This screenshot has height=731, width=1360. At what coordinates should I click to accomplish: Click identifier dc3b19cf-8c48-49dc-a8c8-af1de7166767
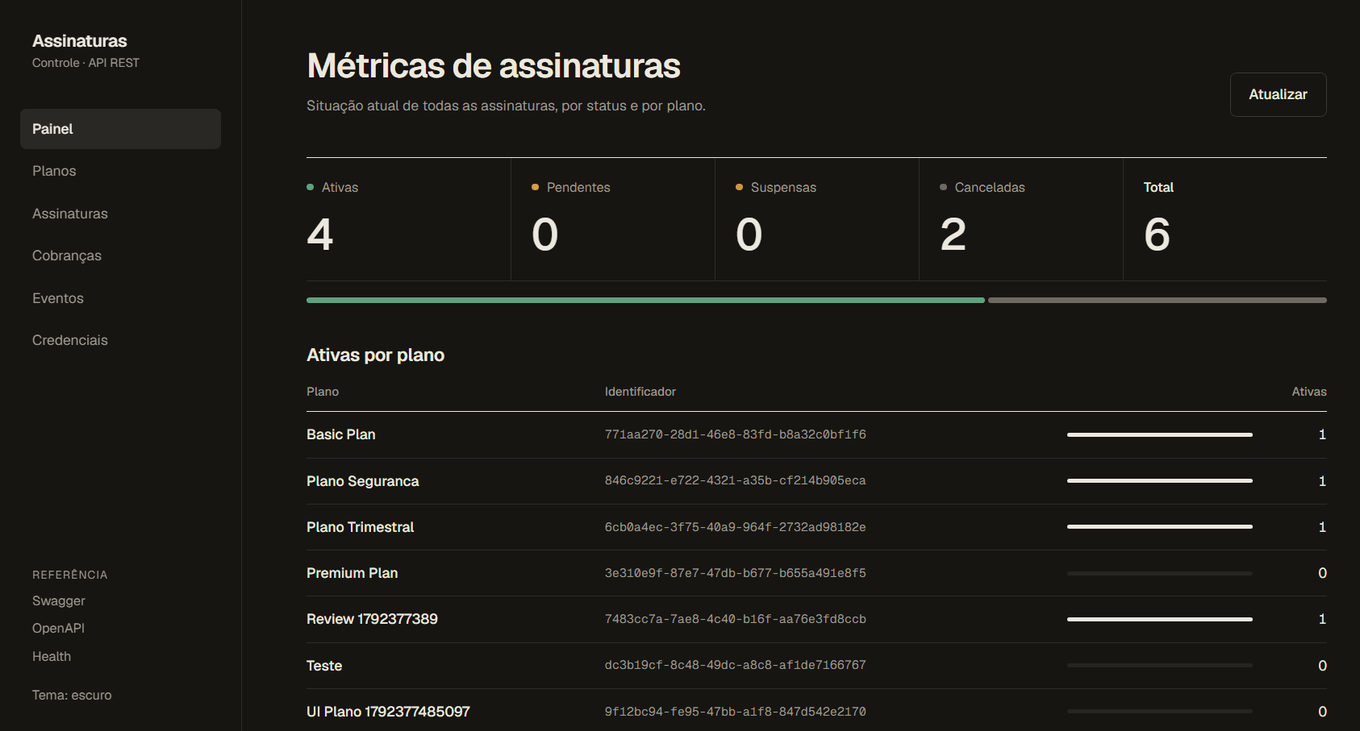tap(736, 665)
